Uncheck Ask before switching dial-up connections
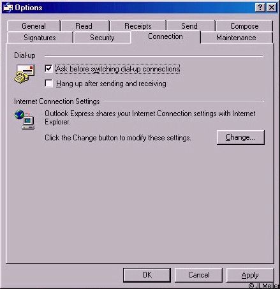Viewport: 280px width, 289px height. (x=48, y=69)
